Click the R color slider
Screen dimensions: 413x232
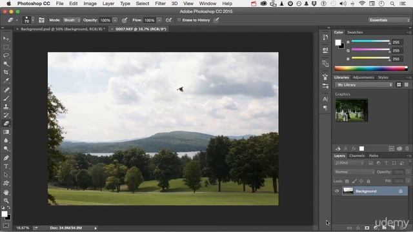[x=370, y=41]
